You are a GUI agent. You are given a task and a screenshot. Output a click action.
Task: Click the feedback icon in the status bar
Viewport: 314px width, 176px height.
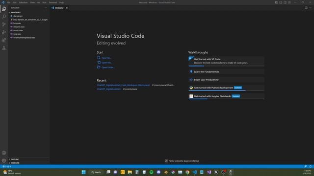[x=305, y=166]
